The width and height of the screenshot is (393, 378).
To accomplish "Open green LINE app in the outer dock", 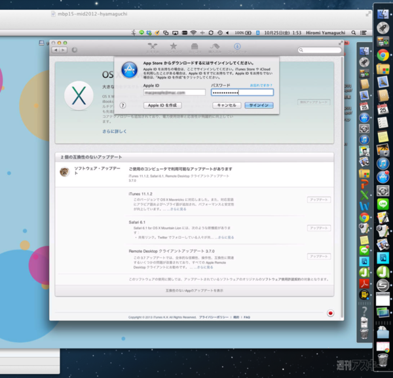I will pyautogui.click(x=383, y=204).
